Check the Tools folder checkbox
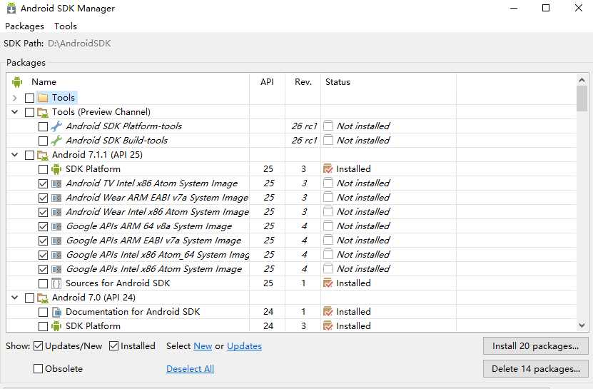593x389 pixels. pyautogui.click(x=29, y=98)
